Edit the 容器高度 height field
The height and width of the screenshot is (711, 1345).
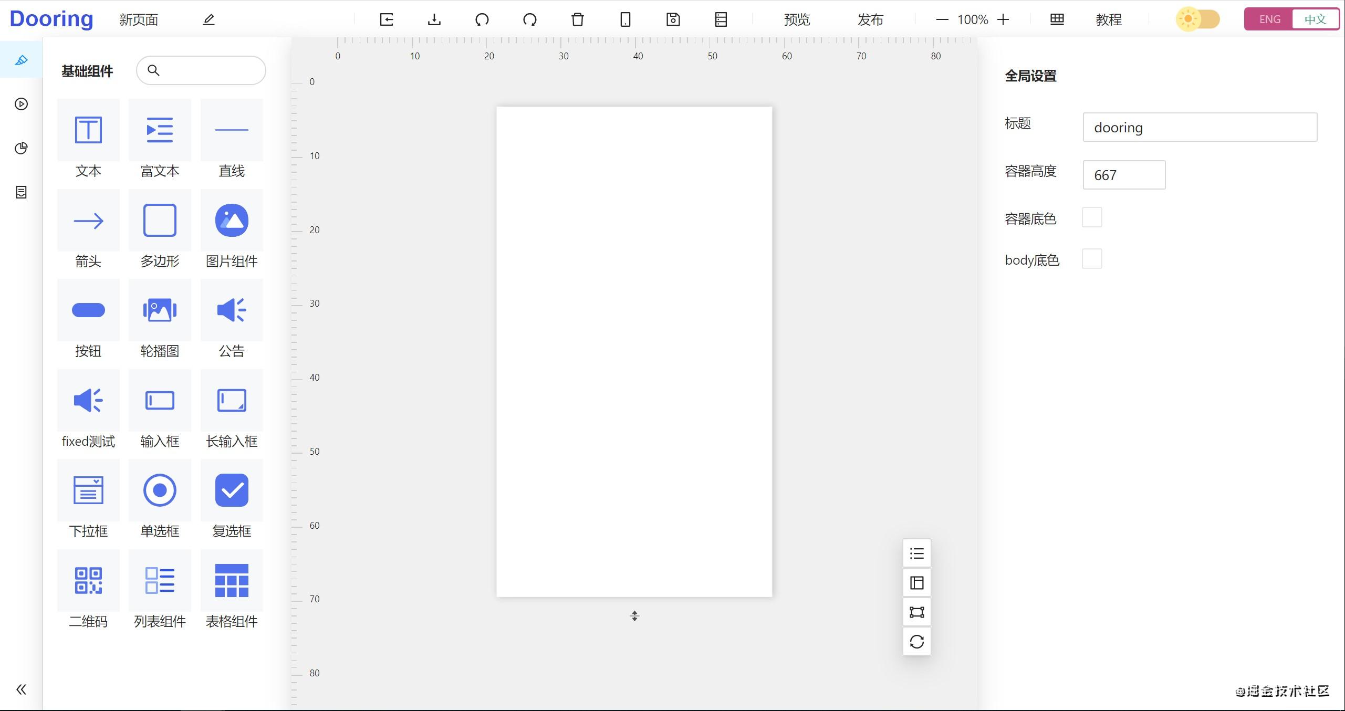1124,175
